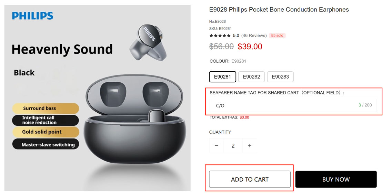Click the plus quantity button
392x194 pixels.
[x=250, y=146]
